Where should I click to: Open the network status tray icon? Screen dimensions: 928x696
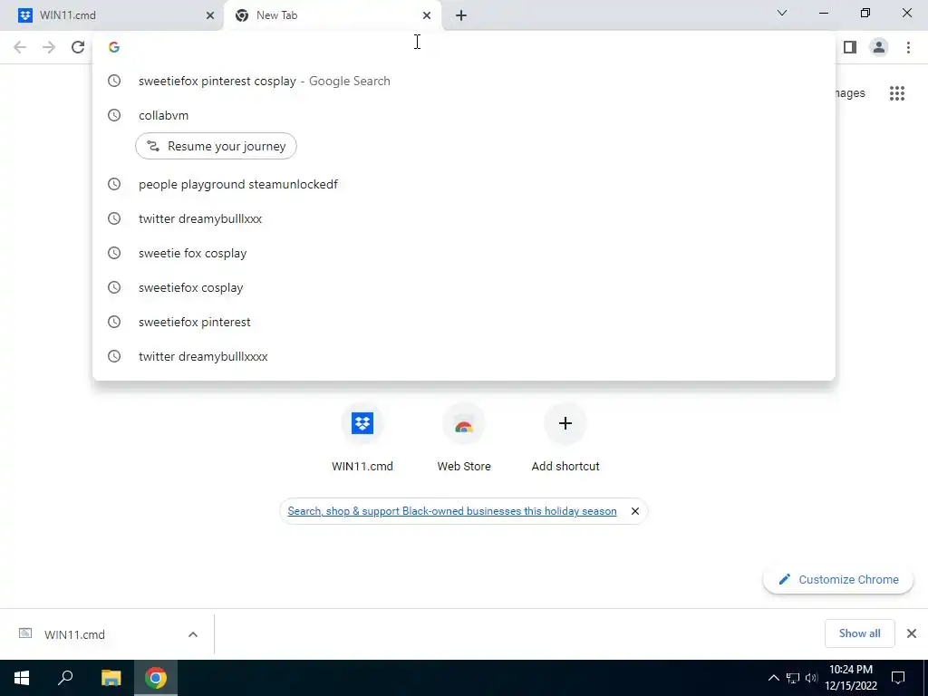tap(793, 678)
